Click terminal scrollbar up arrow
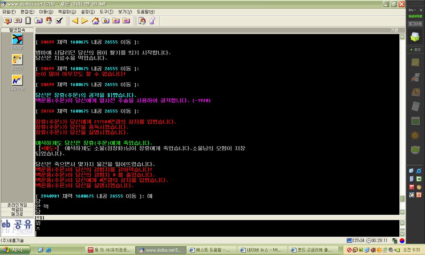 coord(402,37)
